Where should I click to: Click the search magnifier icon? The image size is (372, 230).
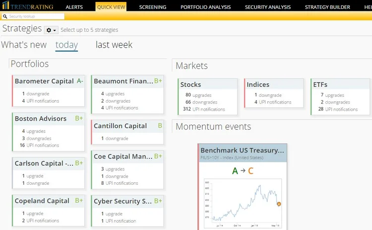pos(5,16)
